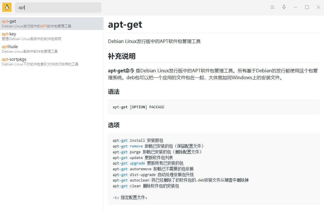Click the 'apt-get clean 删除软件包的安装包' line
This screenshot has height=210, width=324.
(x=146, y=186)
